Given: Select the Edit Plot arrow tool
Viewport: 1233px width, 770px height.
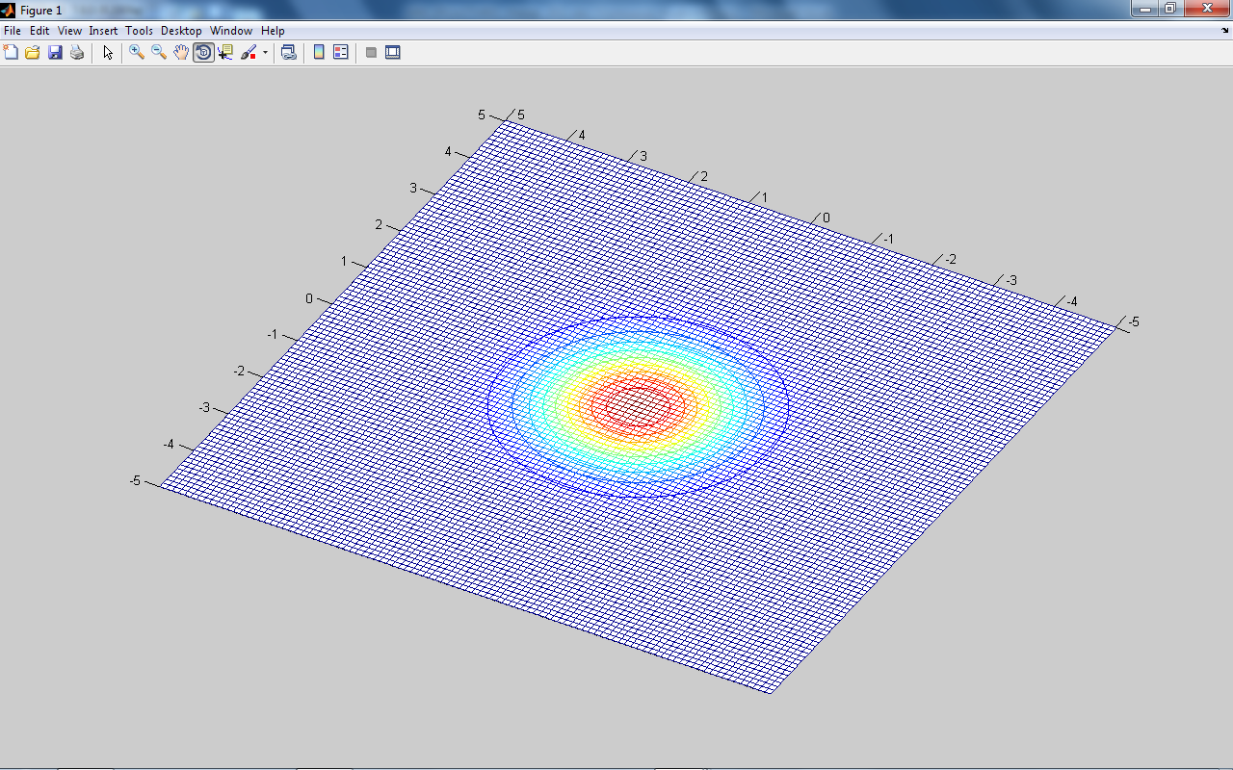Looking at the screenshot, I should click(108, 52).
